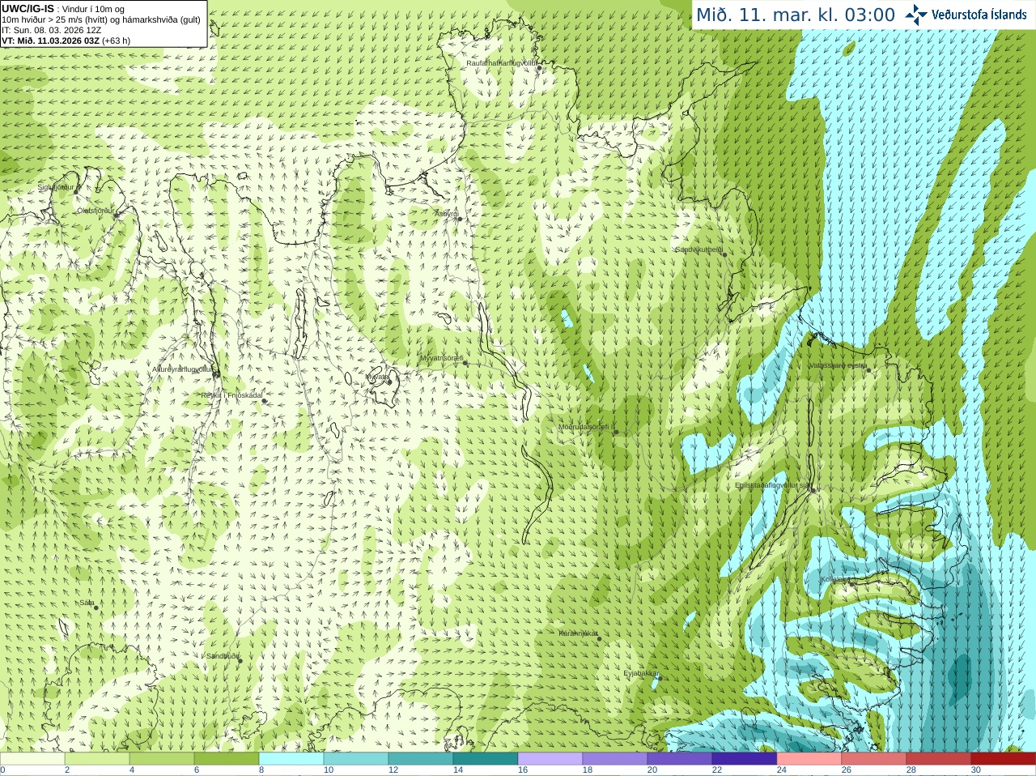Viewport: 1036px width, 776px height.
Task: Pick the 6–8 m/s dark green swatch
Action: click(x=227, y=759)
